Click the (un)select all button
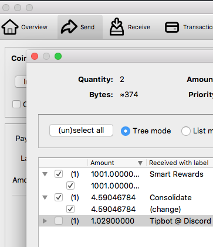 81,131
